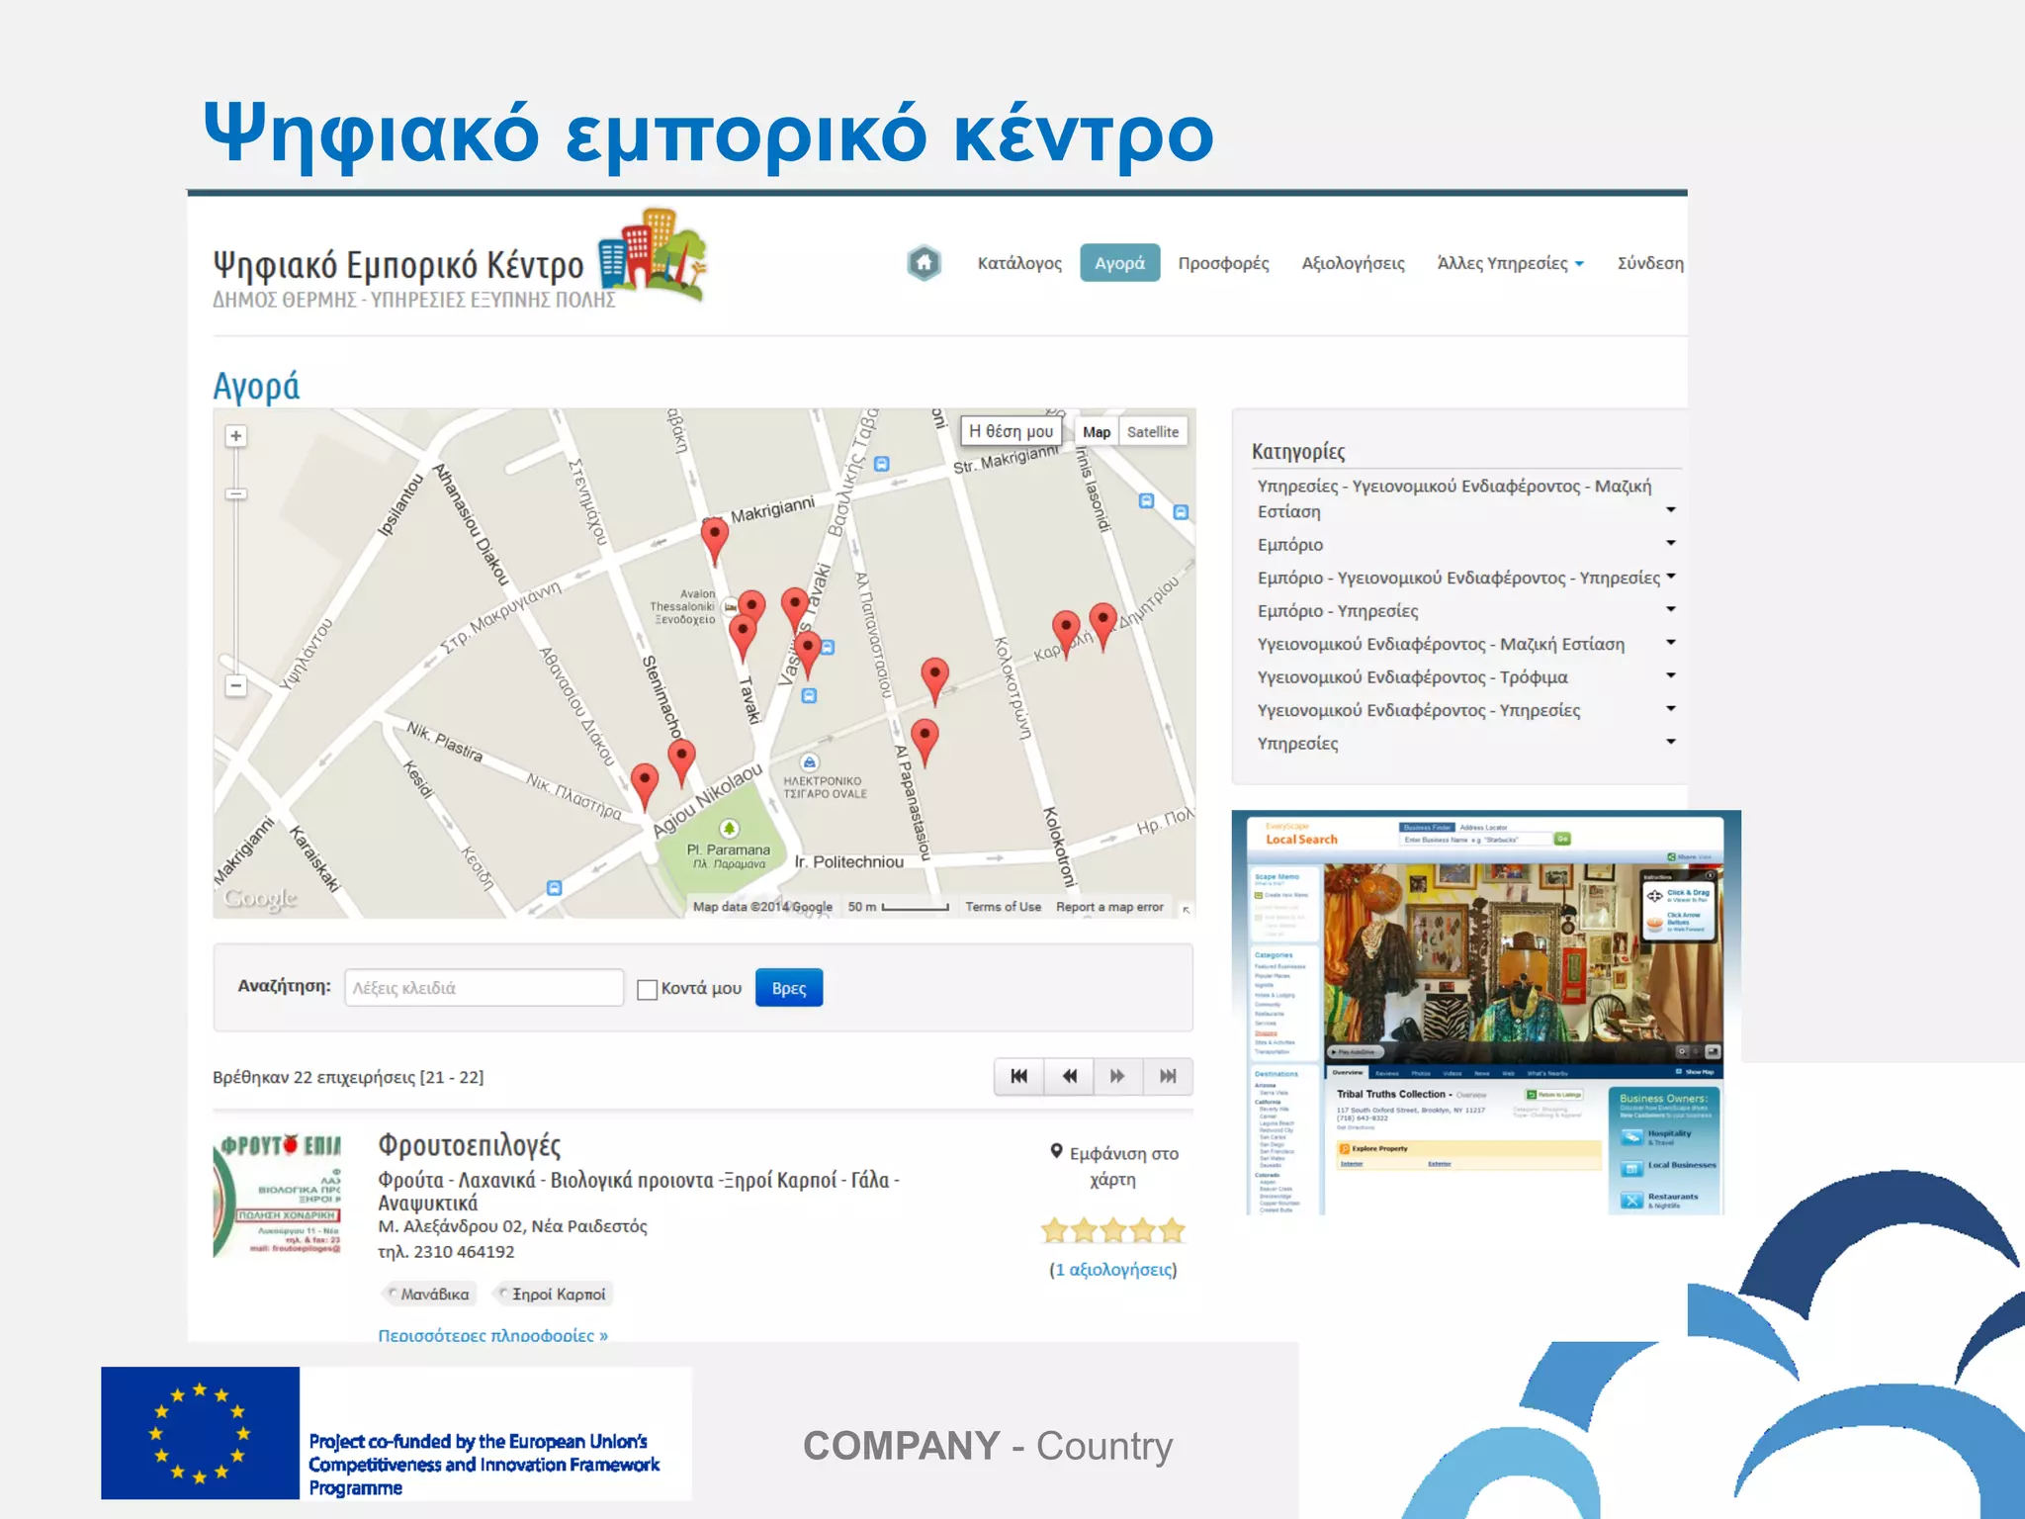Go to last results page

coord(1168,1076)
